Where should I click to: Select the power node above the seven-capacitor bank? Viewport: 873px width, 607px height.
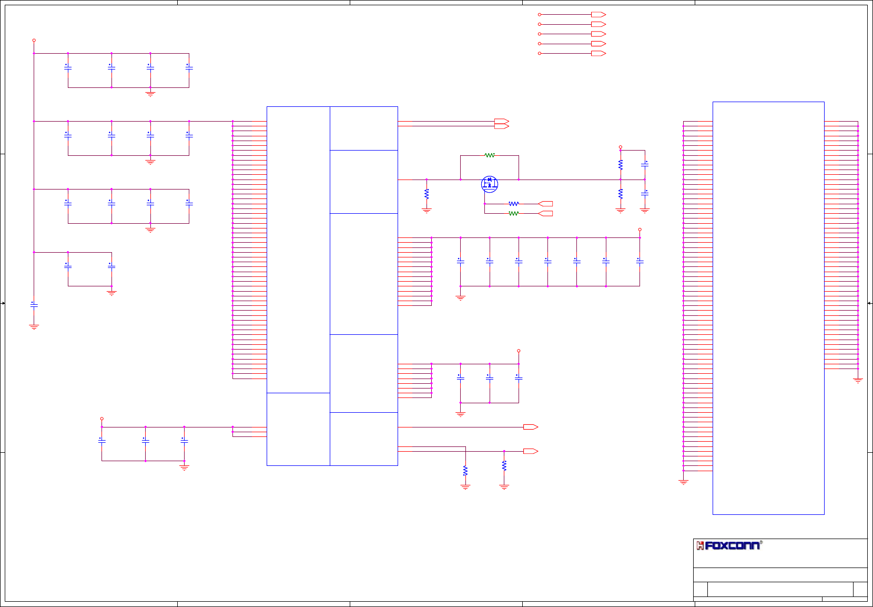point(639,230)
